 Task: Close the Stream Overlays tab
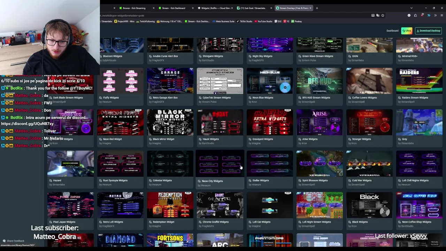click(310, 8)
